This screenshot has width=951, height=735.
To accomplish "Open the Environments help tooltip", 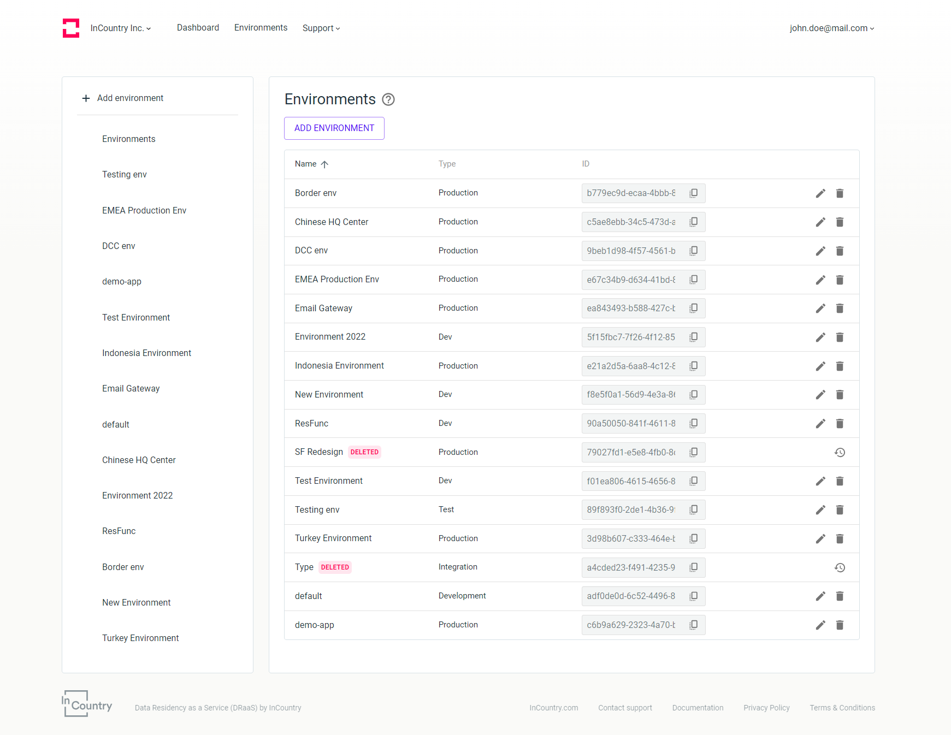I will tap(388, 100).
